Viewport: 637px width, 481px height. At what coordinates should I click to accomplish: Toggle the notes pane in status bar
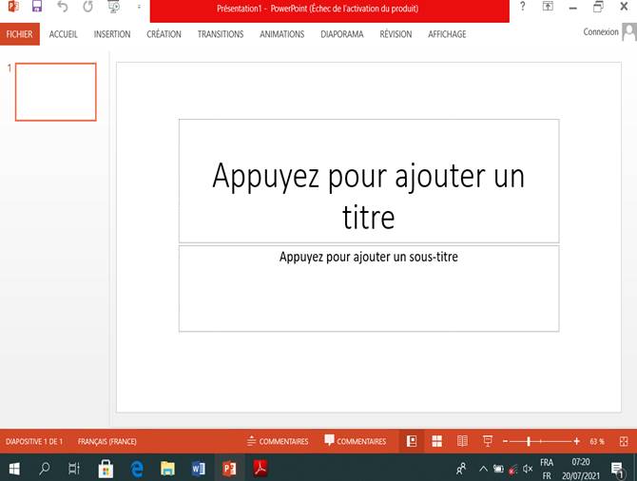[x=278, y=441]
